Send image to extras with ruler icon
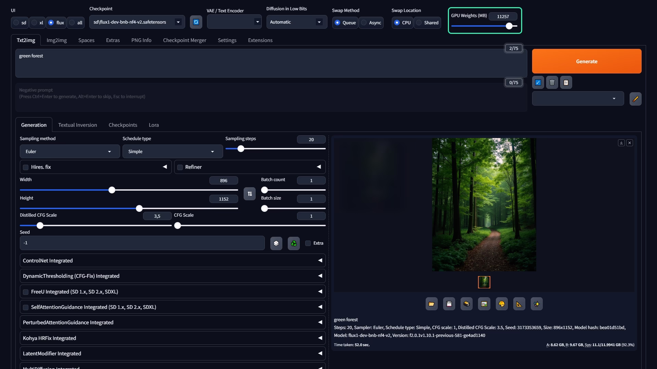This screenshot has width=657, height=369. click(x=519, y=304)
